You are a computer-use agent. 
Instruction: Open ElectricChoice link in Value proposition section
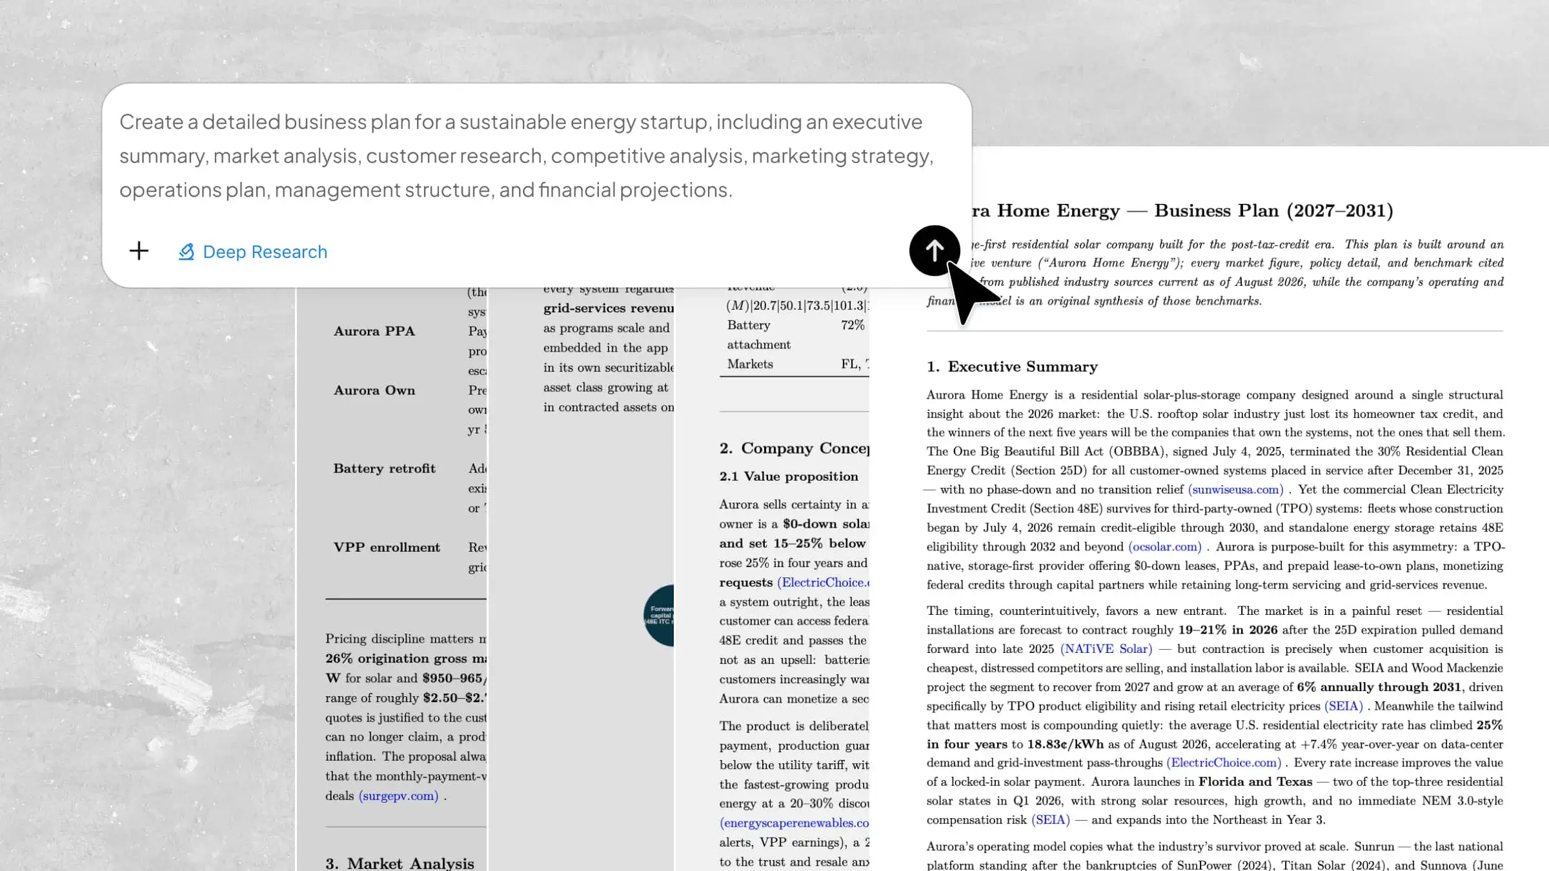(x=823, y=583)
